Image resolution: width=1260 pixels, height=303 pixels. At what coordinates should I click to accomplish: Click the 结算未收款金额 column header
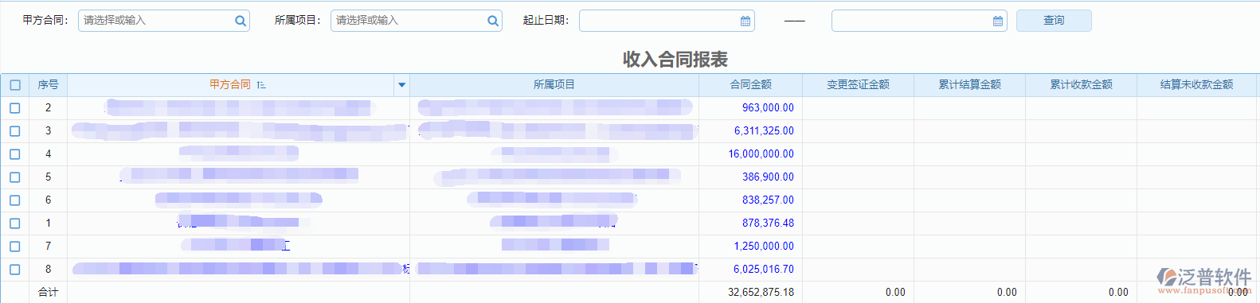tap(1197, 84)
